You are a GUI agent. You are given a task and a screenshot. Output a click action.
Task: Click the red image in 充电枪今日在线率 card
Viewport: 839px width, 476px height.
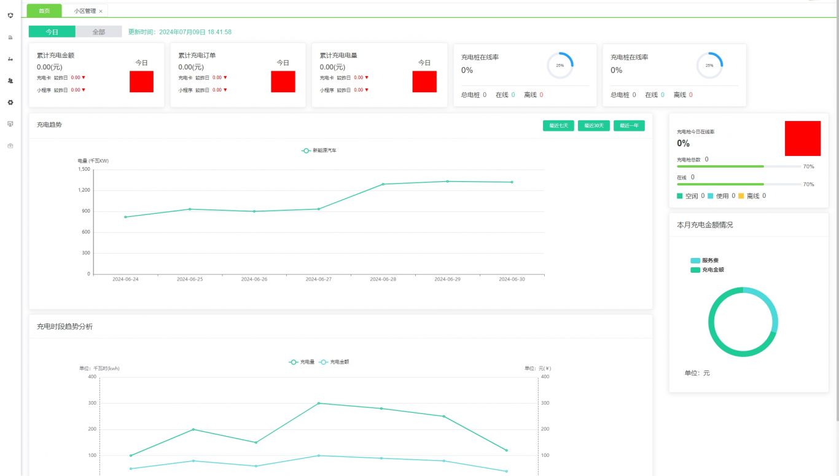pyautogui.click(x=803, y=138)
